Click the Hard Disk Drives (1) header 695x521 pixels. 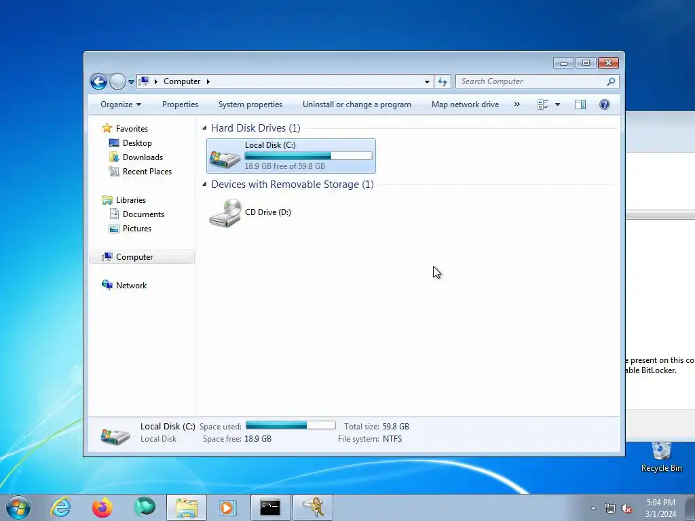click(256, 128)
